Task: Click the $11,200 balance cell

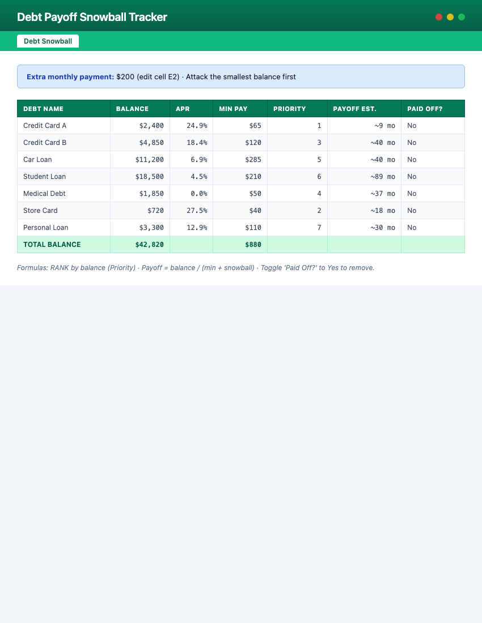Action: [140, 160]
